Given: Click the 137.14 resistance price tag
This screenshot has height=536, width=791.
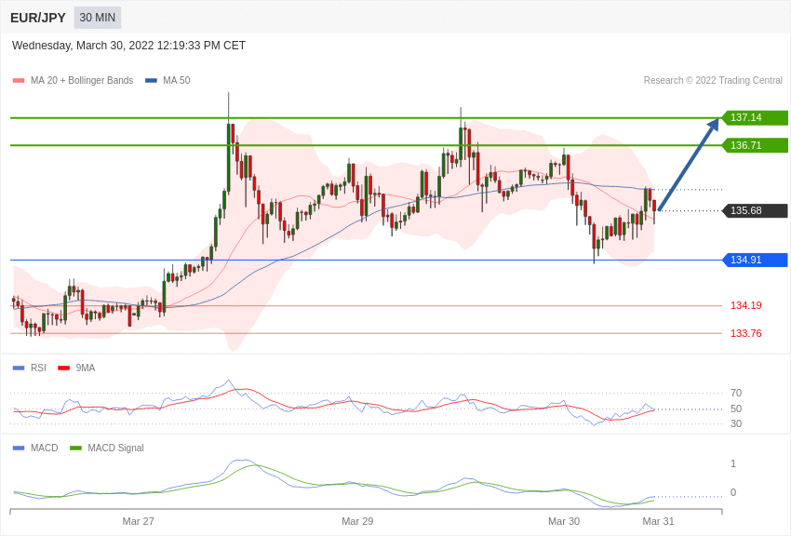Looking at the screenshot, I should tap(756, 117).
